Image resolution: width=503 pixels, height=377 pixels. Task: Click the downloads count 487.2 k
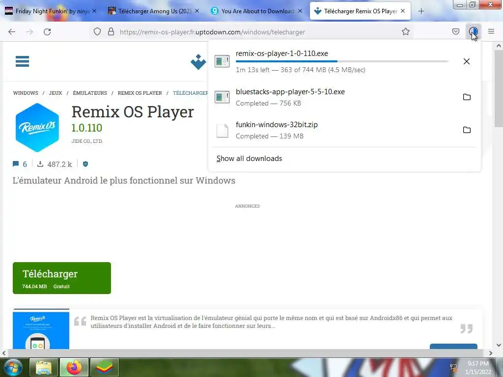(55, 164)
